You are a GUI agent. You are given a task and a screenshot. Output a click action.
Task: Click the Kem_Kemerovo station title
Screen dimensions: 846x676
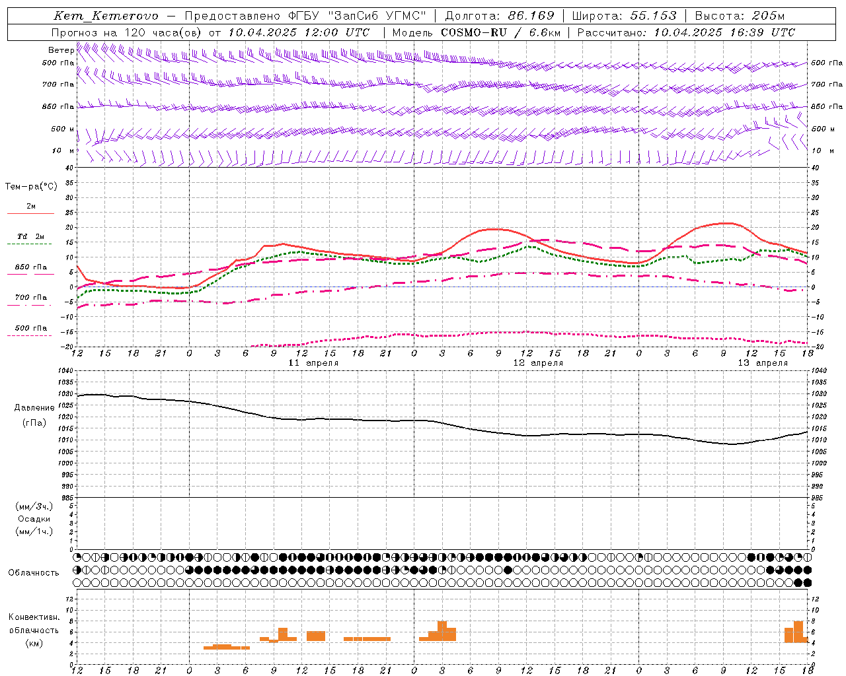click(106, 16)
